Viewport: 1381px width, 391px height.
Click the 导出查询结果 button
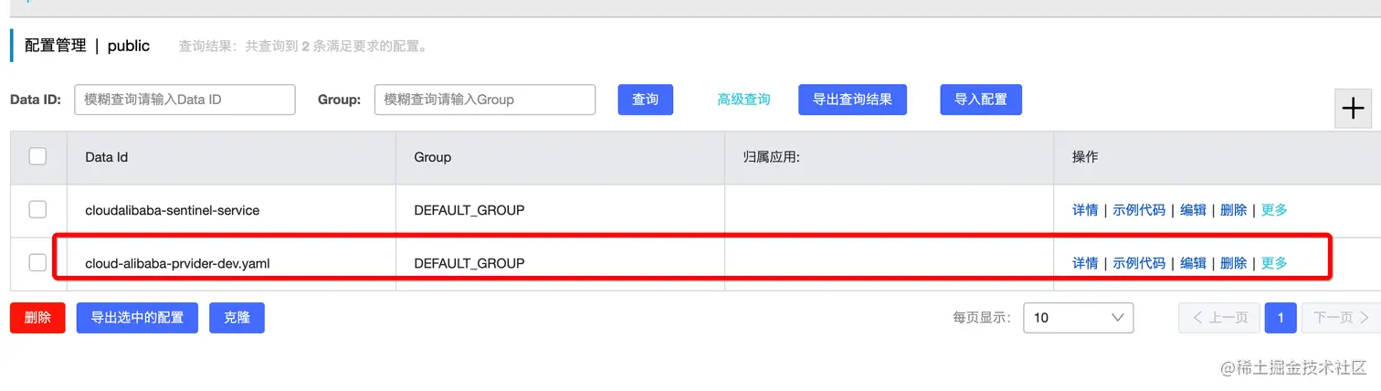(x=852, y=100)
